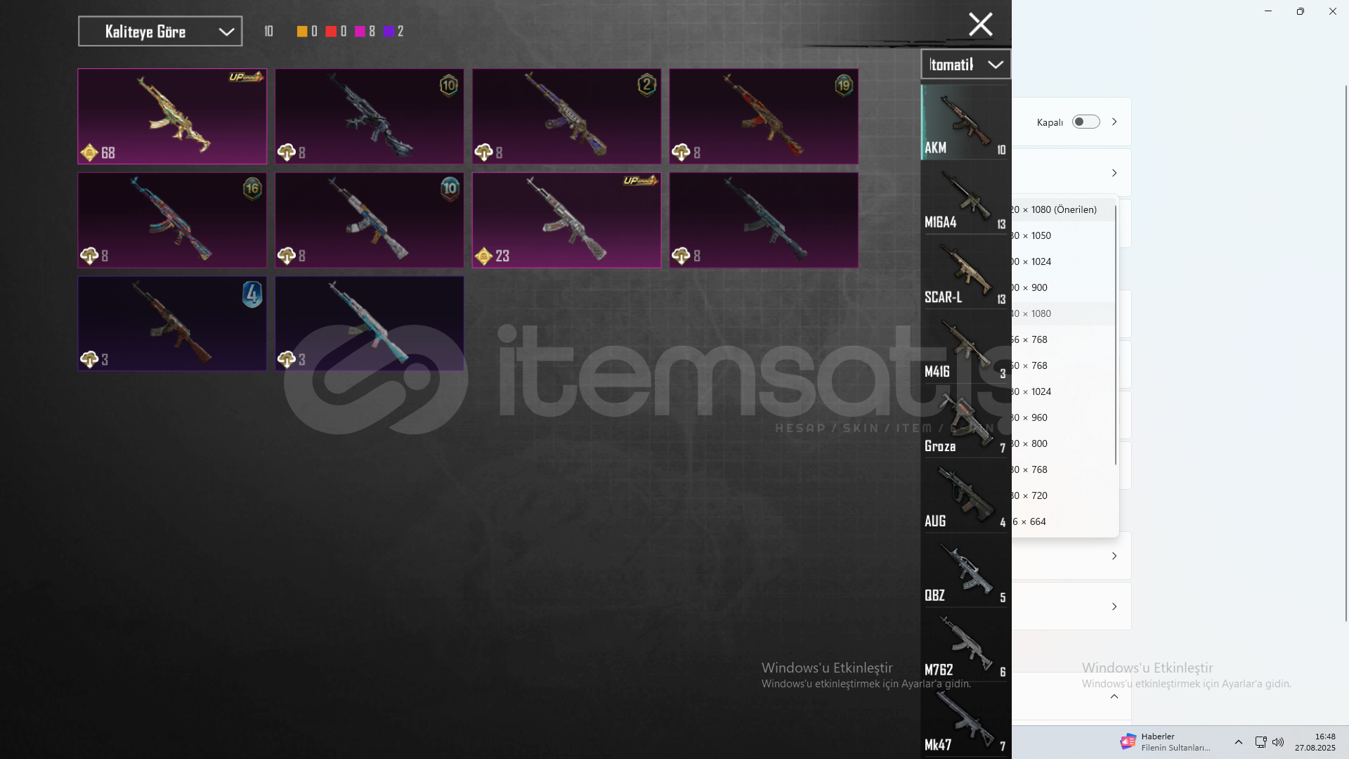Screen dimensions: 1349x759
Task: Click the level 2 badge icon
Action: [x=646, y=86]
